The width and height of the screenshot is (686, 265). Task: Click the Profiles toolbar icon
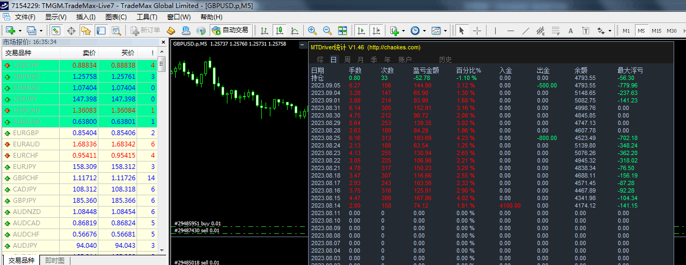31,31
